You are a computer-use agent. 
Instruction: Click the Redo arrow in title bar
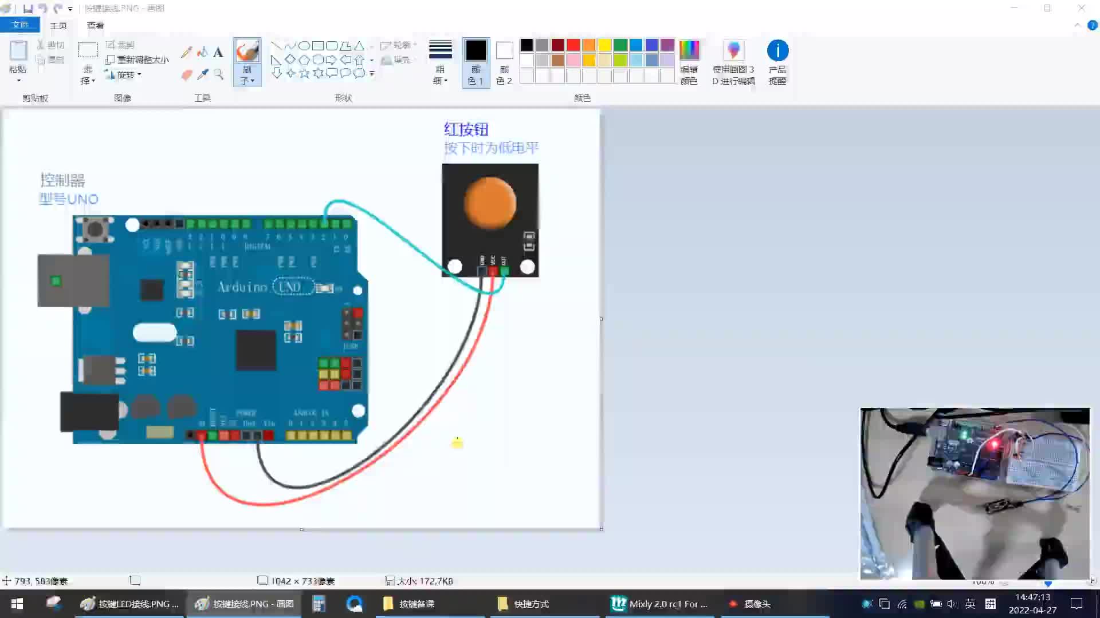(x=57, y=9)
